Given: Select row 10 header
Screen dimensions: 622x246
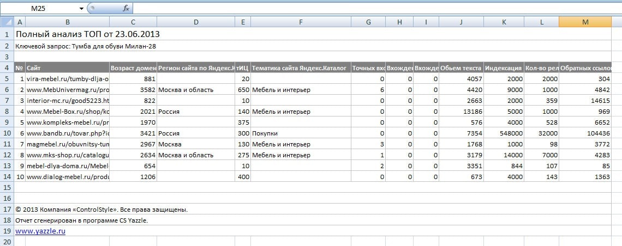Looking at the screenshot, I should point(7,133).
